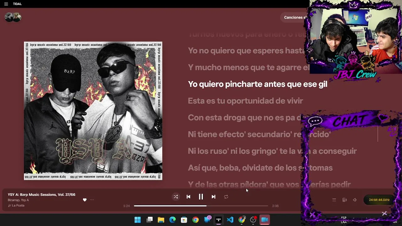Open OBS Studio from the taskbar
The height and width of the screenshot is (226, 402).
coord(253,220)
